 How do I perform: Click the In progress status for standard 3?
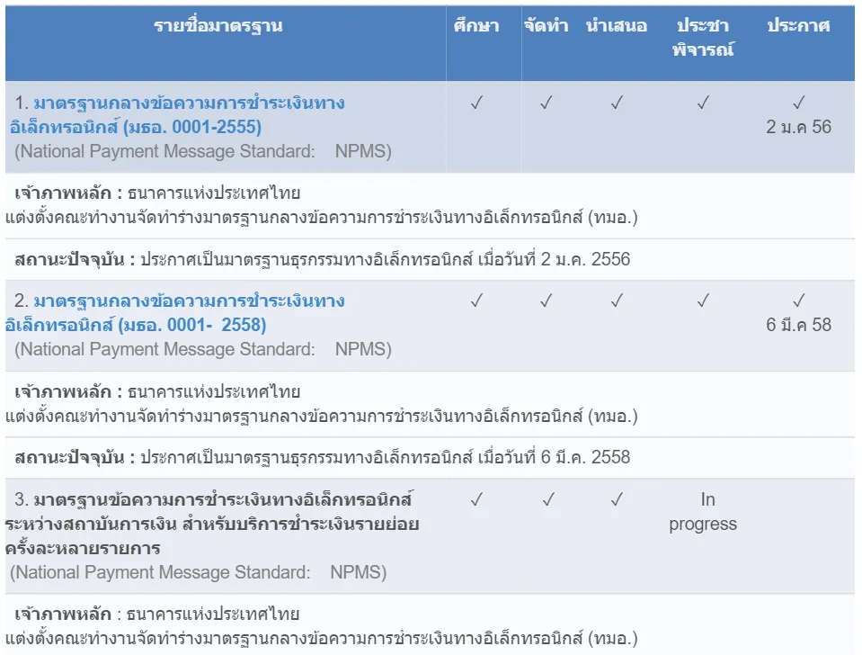[703, 511]
